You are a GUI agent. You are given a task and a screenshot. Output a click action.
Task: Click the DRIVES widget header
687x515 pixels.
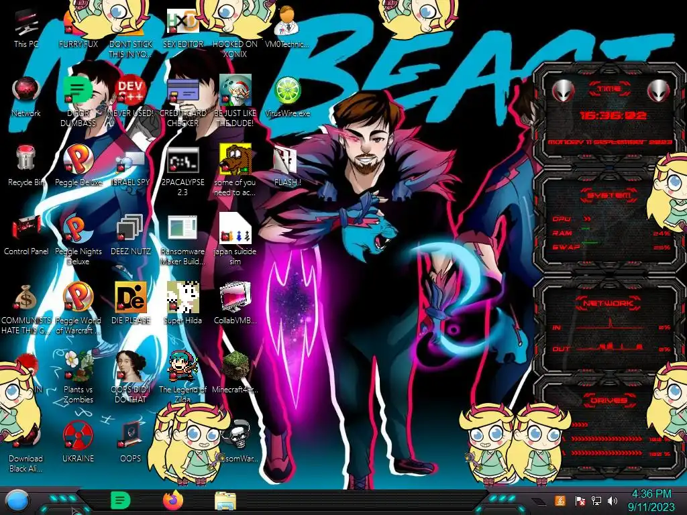[x=609, y=400]
